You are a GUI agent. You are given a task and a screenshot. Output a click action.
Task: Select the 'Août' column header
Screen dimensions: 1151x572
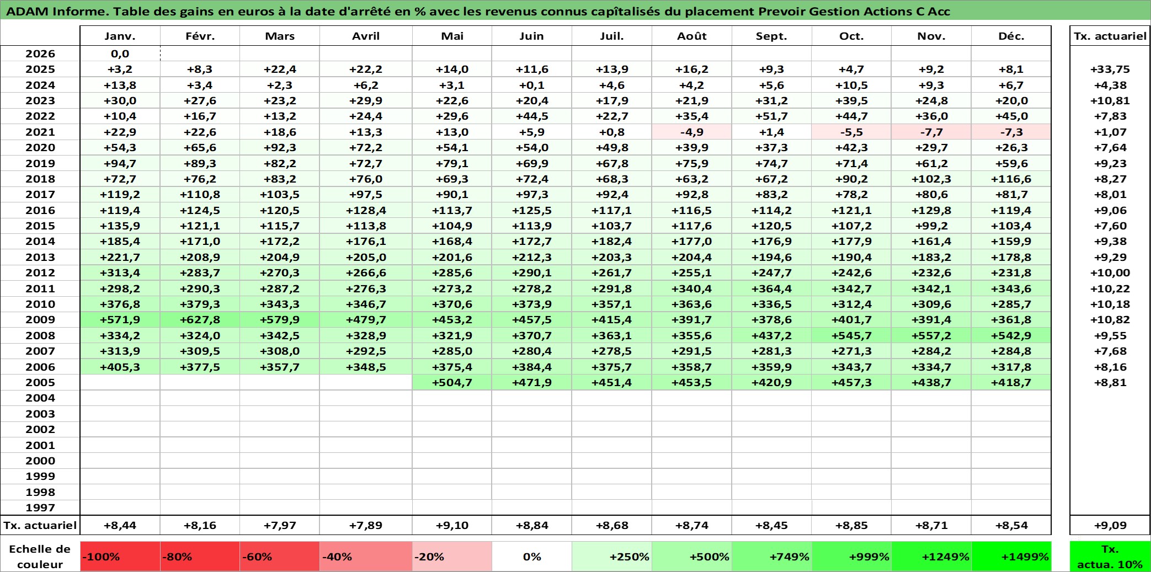tap(692, 36)
